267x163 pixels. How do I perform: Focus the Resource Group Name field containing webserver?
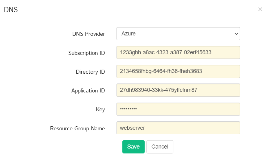coord(178,128)
